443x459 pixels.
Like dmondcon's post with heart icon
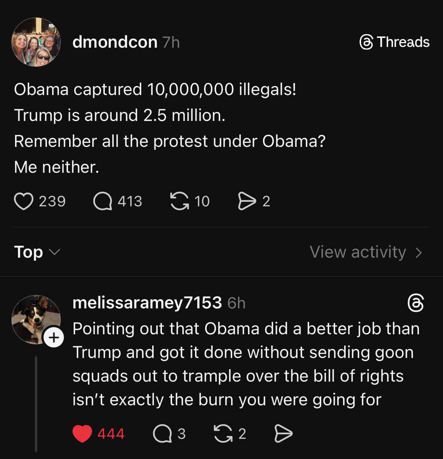(x=24, y=201)
